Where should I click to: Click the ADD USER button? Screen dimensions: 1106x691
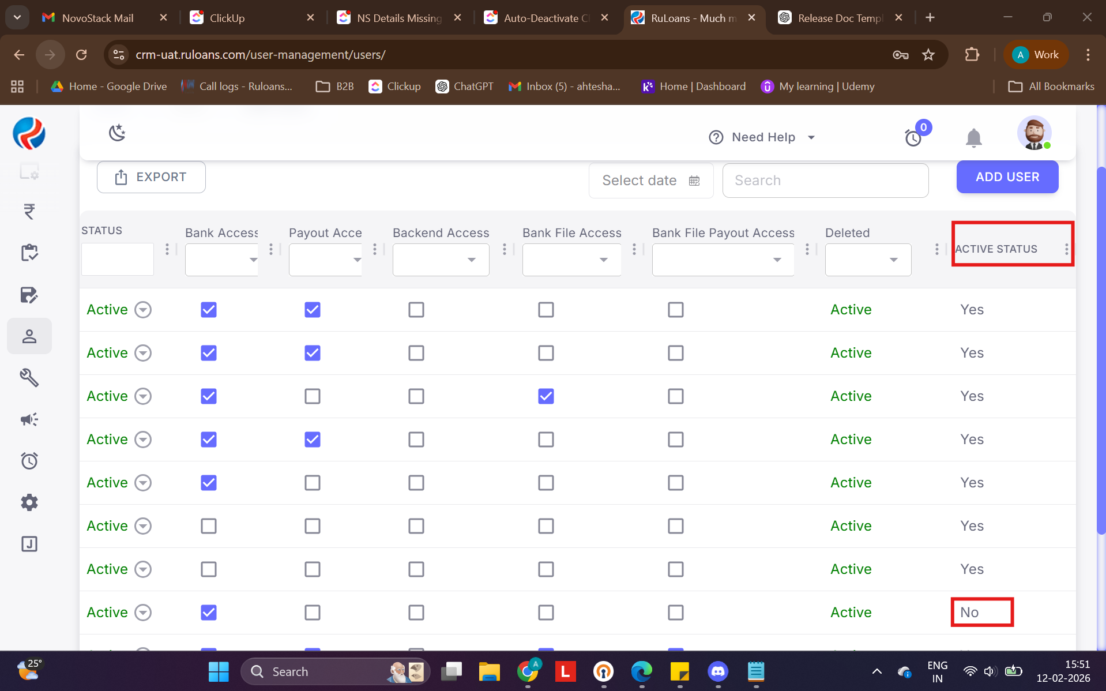click(1007, 177)
